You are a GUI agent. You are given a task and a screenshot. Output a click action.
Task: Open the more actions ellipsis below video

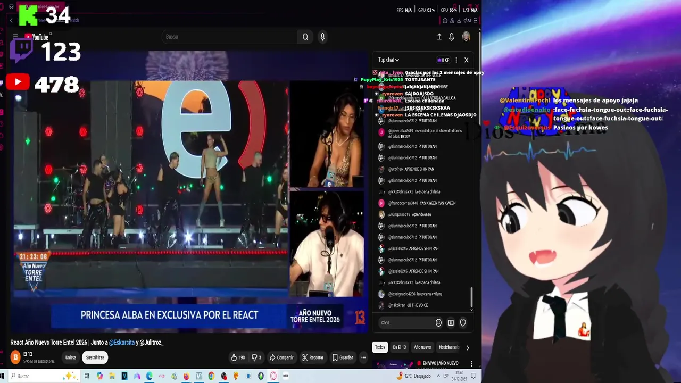[363, 357]
